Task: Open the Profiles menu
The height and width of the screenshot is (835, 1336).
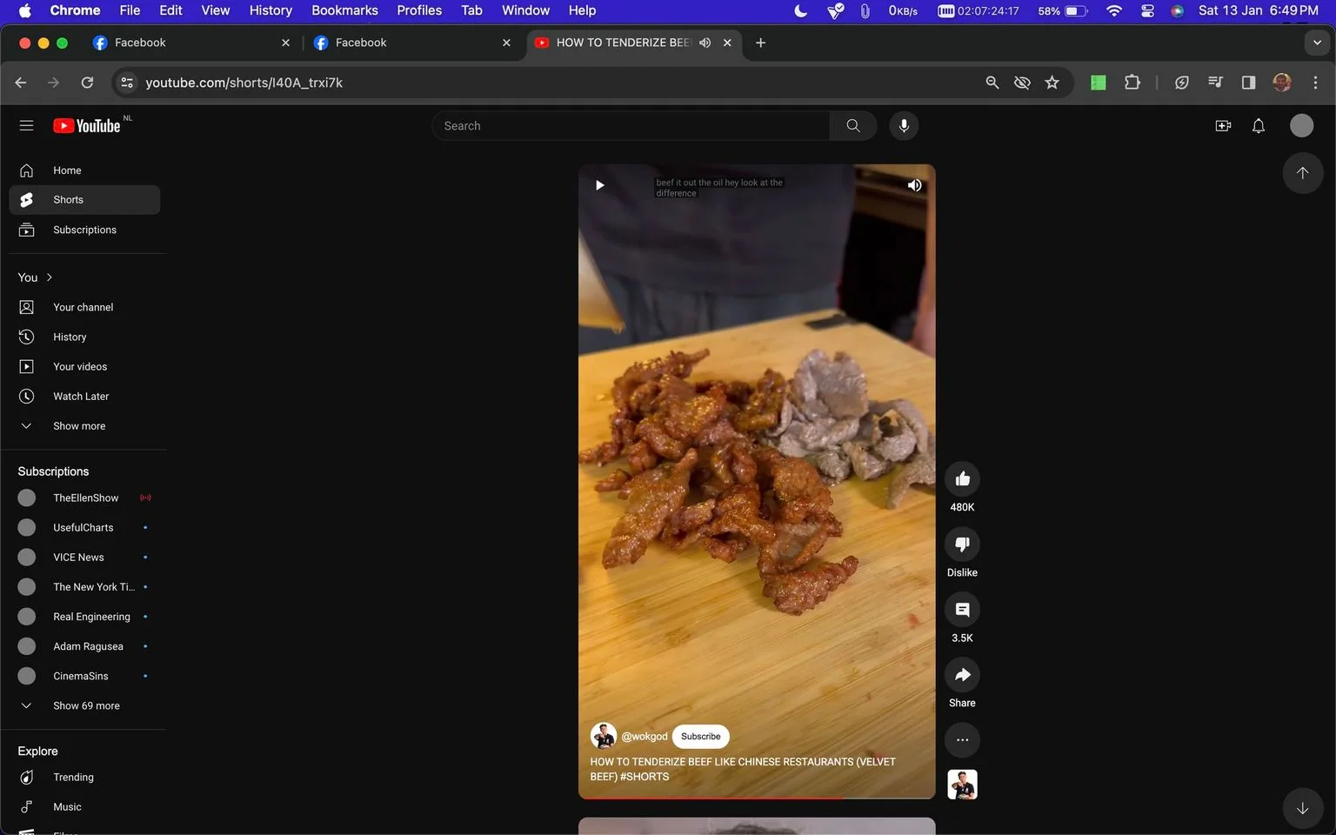Action: point(419,10)
